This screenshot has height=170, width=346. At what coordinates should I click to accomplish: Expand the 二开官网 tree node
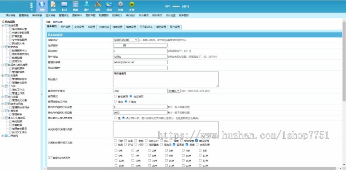coord(2,136)
